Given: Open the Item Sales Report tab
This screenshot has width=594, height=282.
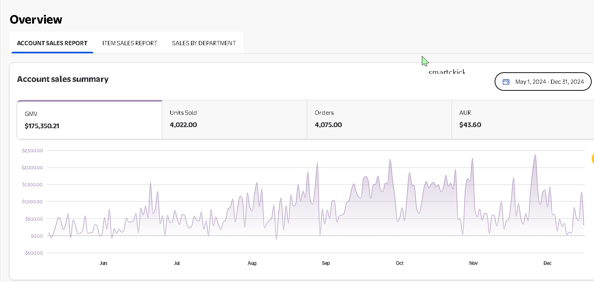Looking at the screenshot, I should pyautogui.click(x=130, y=43).
